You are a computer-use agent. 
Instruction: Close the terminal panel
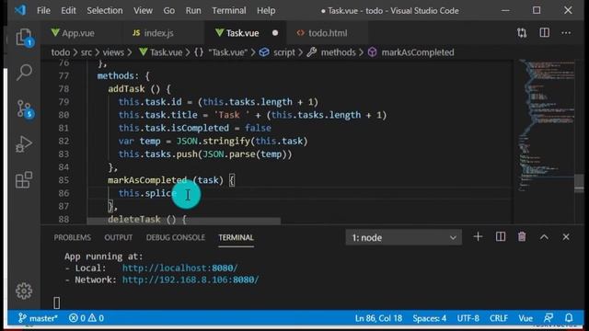point(566,237)
